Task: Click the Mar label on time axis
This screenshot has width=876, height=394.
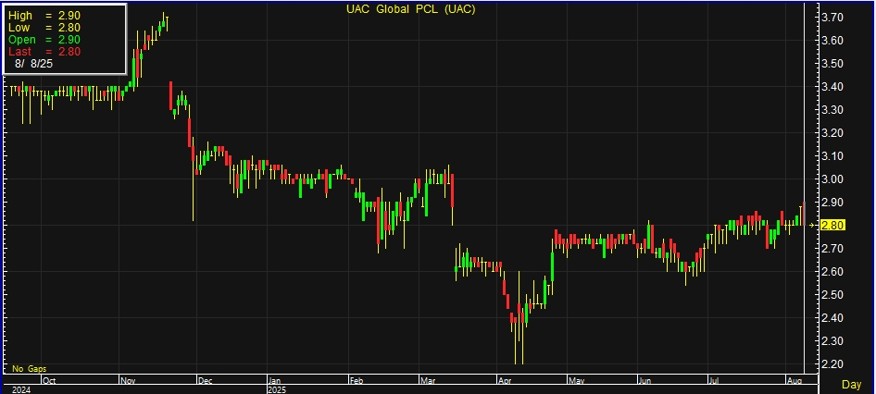Action: [428, 381]
